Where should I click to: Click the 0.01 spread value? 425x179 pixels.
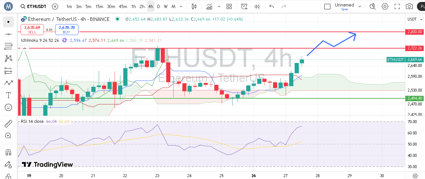(49, 30)
